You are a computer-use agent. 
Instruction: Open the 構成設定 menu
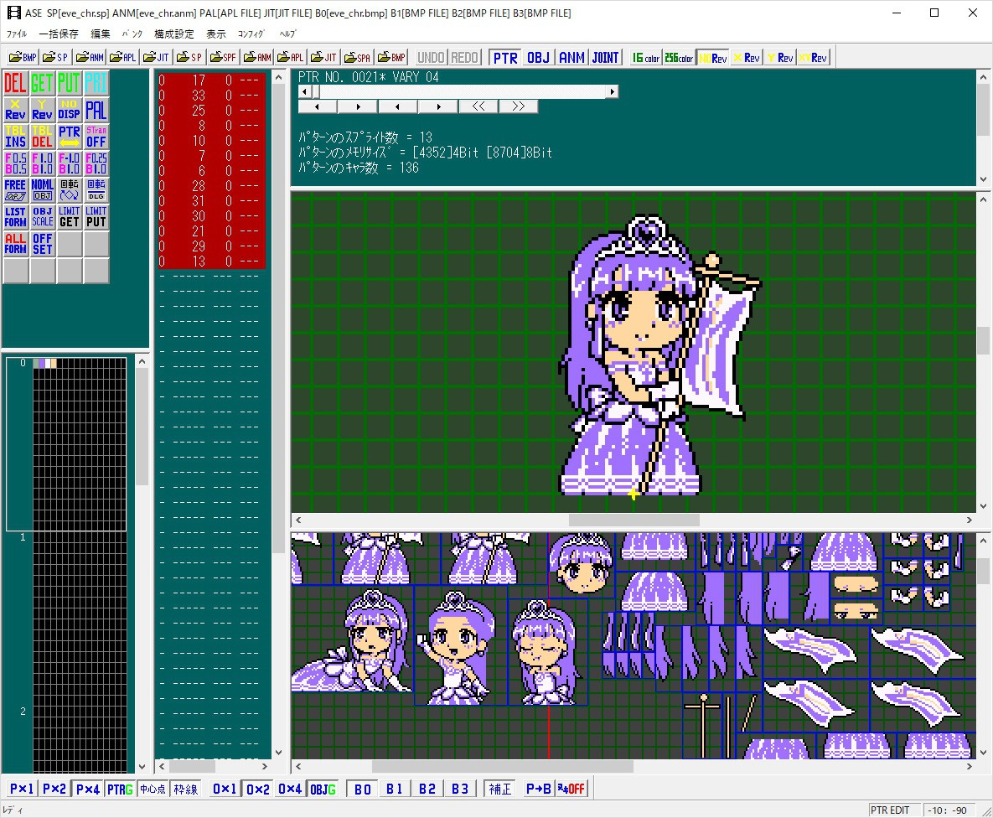click(174, 34)
